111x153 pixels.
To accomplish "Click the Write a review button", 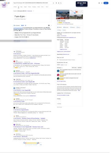I will 74,68.
